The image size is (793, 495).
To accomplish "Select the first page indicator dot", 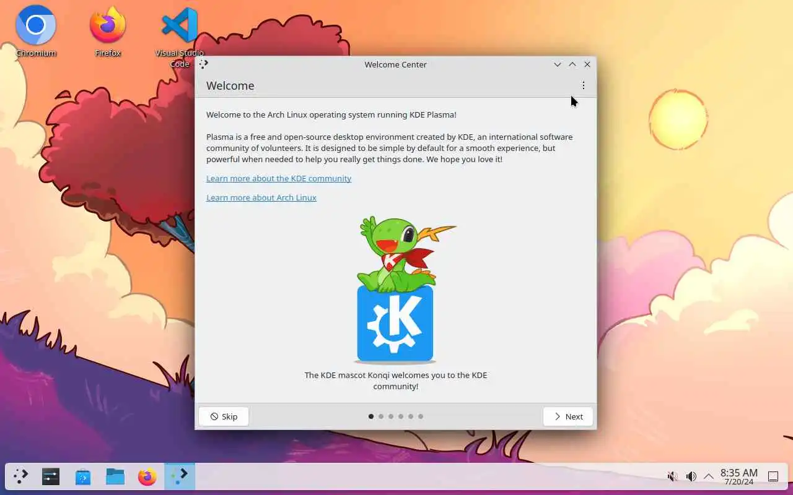I will [371, 416].
